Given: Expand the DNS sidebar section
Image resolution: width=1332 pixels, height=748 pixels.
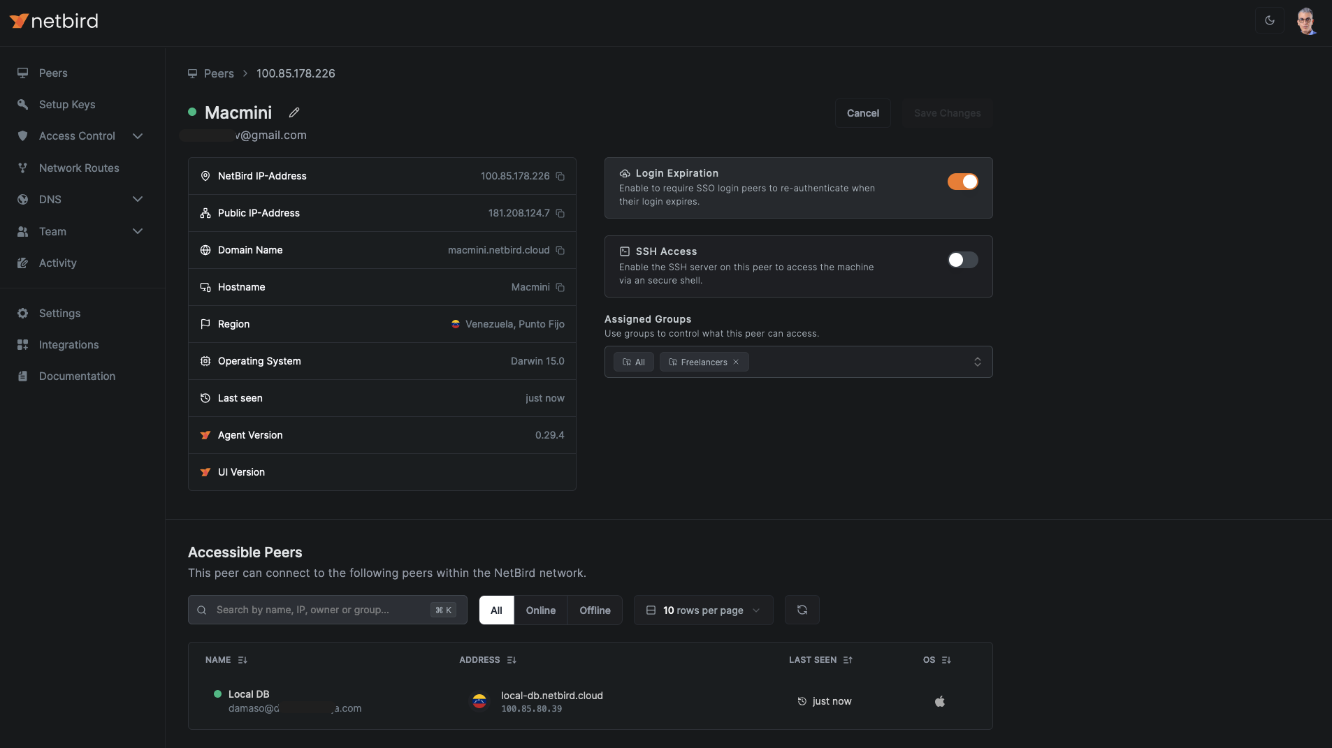Looking at the screenshot, I should 50,200.
